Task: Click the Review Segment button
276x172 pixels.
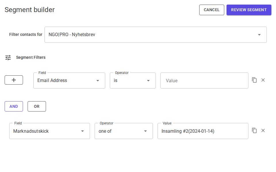Action: click(249, 10)
